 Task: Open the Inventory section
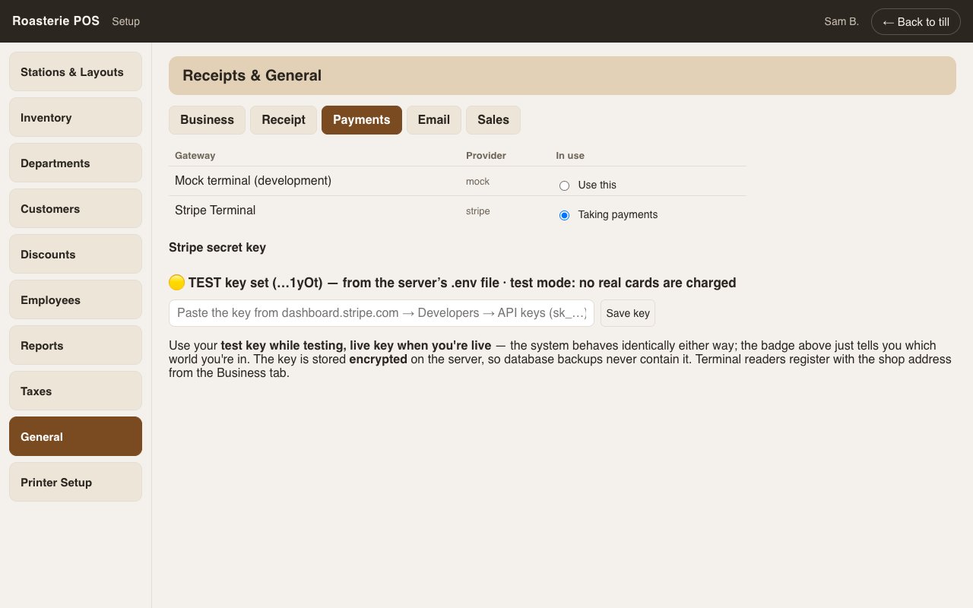click(x=75, y=117)
